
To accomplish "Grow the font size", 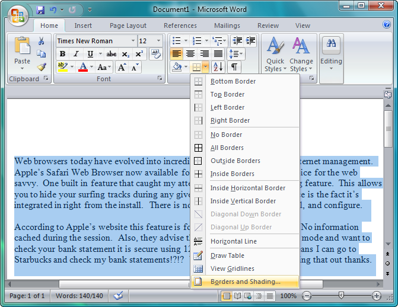I will [122, 67].
